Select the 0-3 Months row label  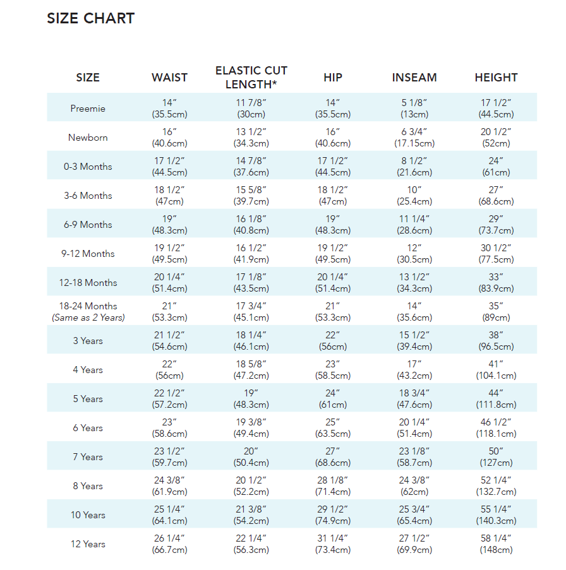click(x=88, y=167)
